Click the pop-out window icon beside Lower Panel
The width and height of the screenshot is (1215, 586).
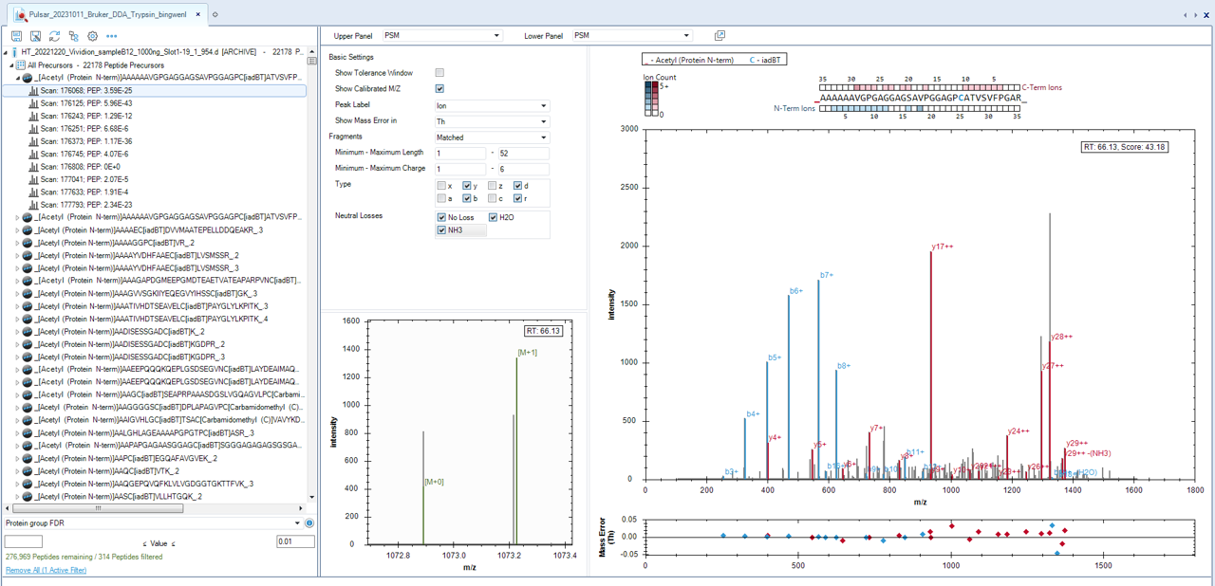click(x=720, y=36)
